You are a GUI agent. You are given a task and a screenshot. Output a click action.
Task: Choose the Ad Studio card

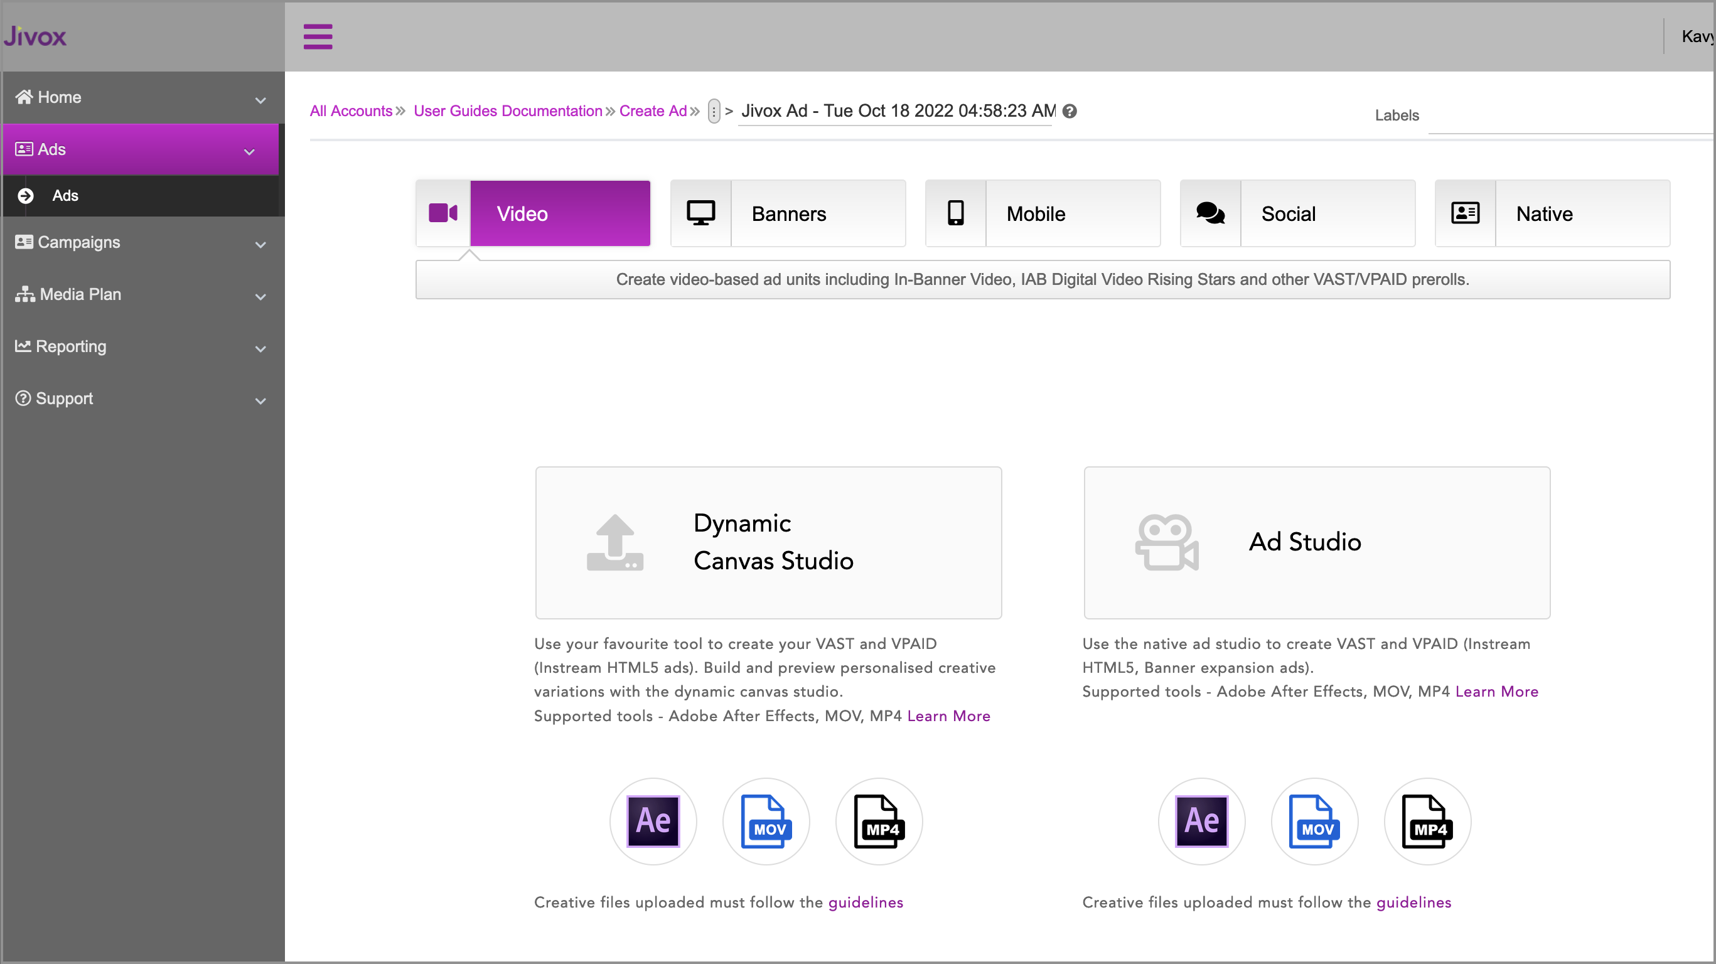tap(1316, 542)
